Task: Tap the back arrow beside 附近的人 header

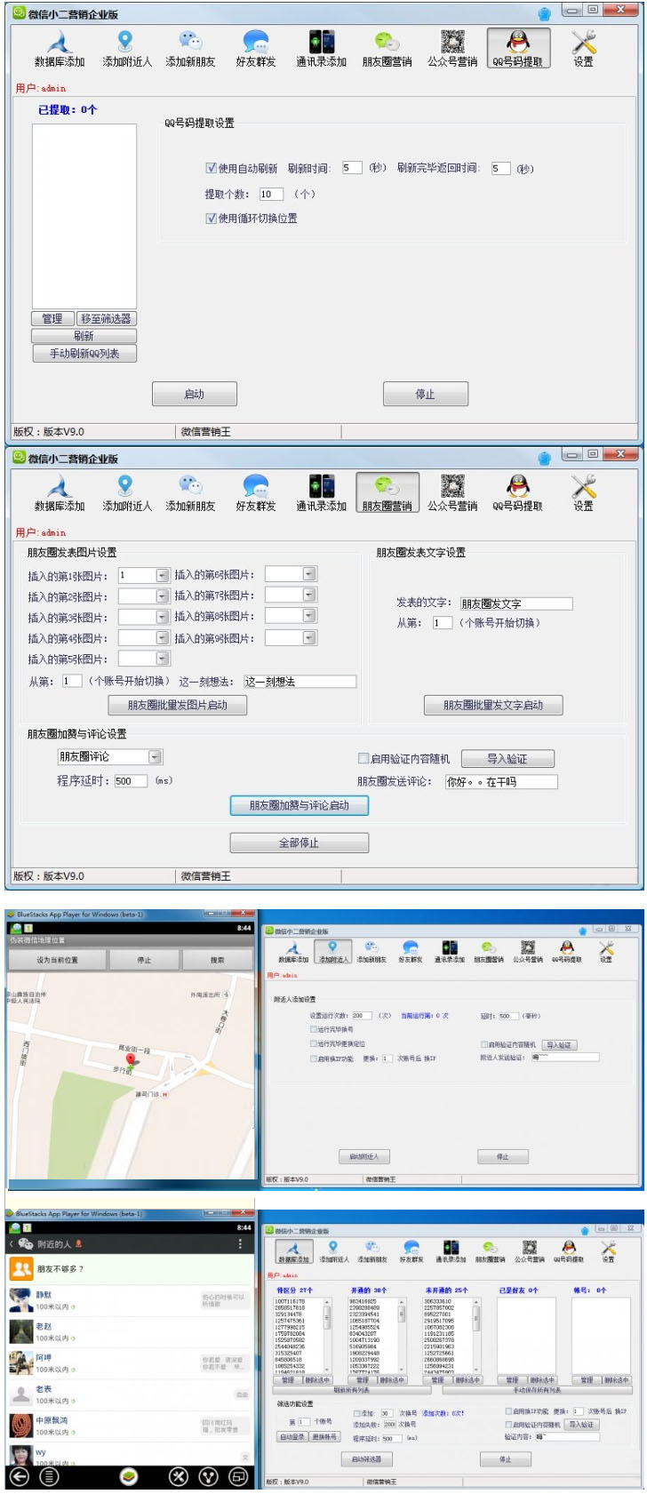Action: pos(12,1243)
